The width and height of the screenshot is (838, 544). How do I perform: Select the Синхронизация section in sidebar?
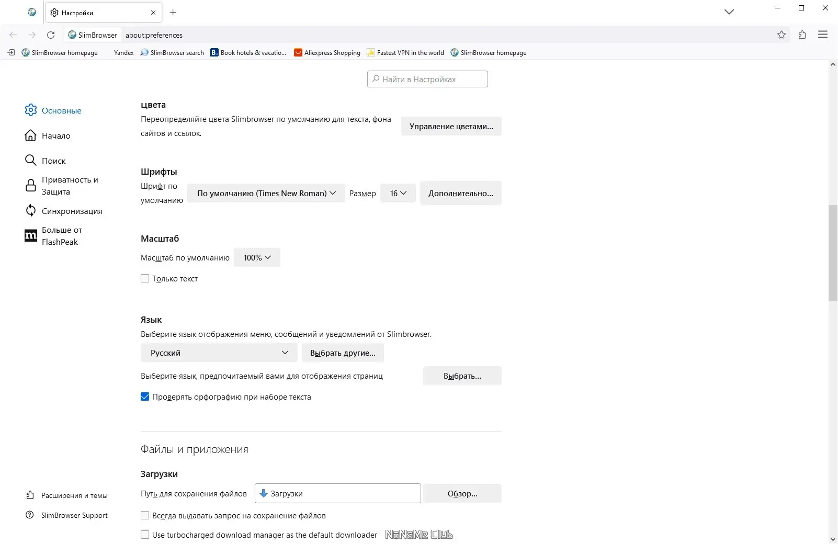(71, 211)
